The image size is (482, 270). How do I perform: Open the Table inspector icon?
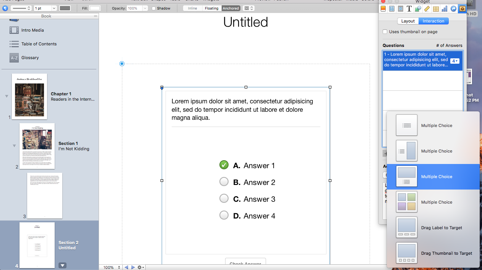(x=436, y=9)
